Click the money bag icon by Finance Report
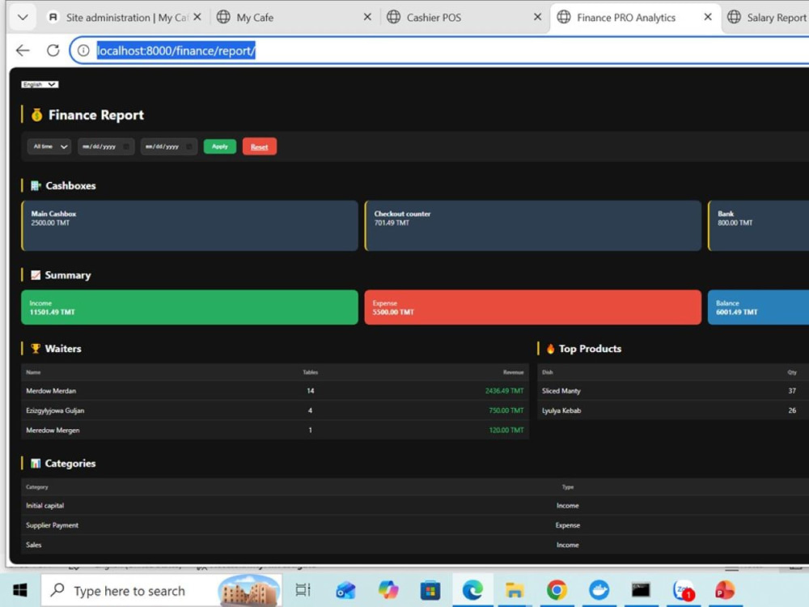Viewport: 809px width, 607px height. click(36, 115)
